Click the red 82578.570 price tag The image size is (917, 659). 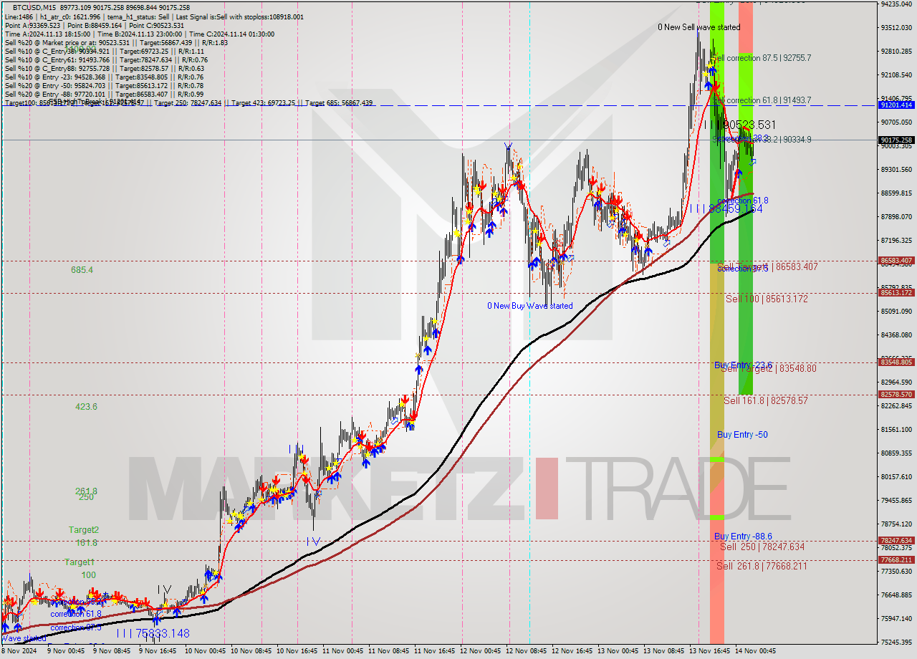(x=896, y=395)
